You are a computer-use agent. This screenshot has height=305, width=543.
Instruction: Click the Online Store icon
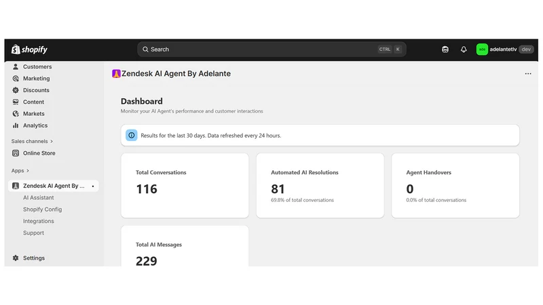tap(16, 153)
